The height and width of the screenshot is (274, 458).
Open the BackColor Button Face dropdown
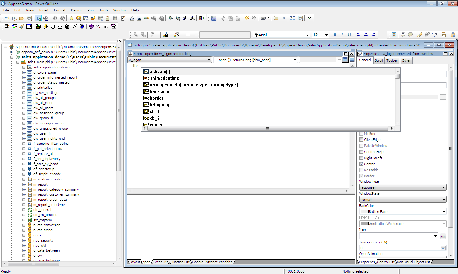(444, 212)
